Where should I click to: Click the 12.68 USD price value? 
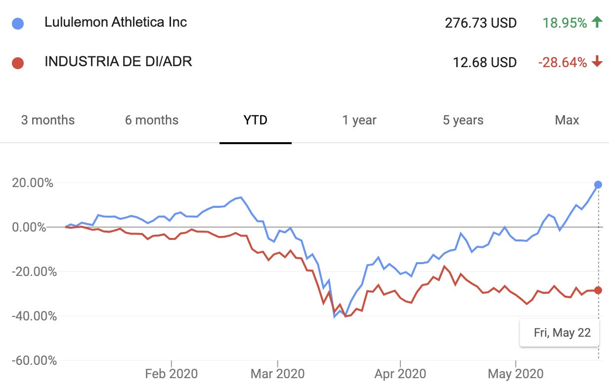(x=484, y=63)
